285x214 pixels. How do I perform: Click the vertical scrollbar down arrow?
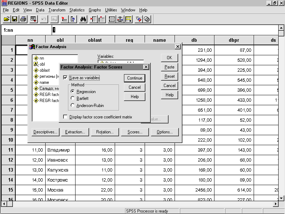tap(281, 198)
